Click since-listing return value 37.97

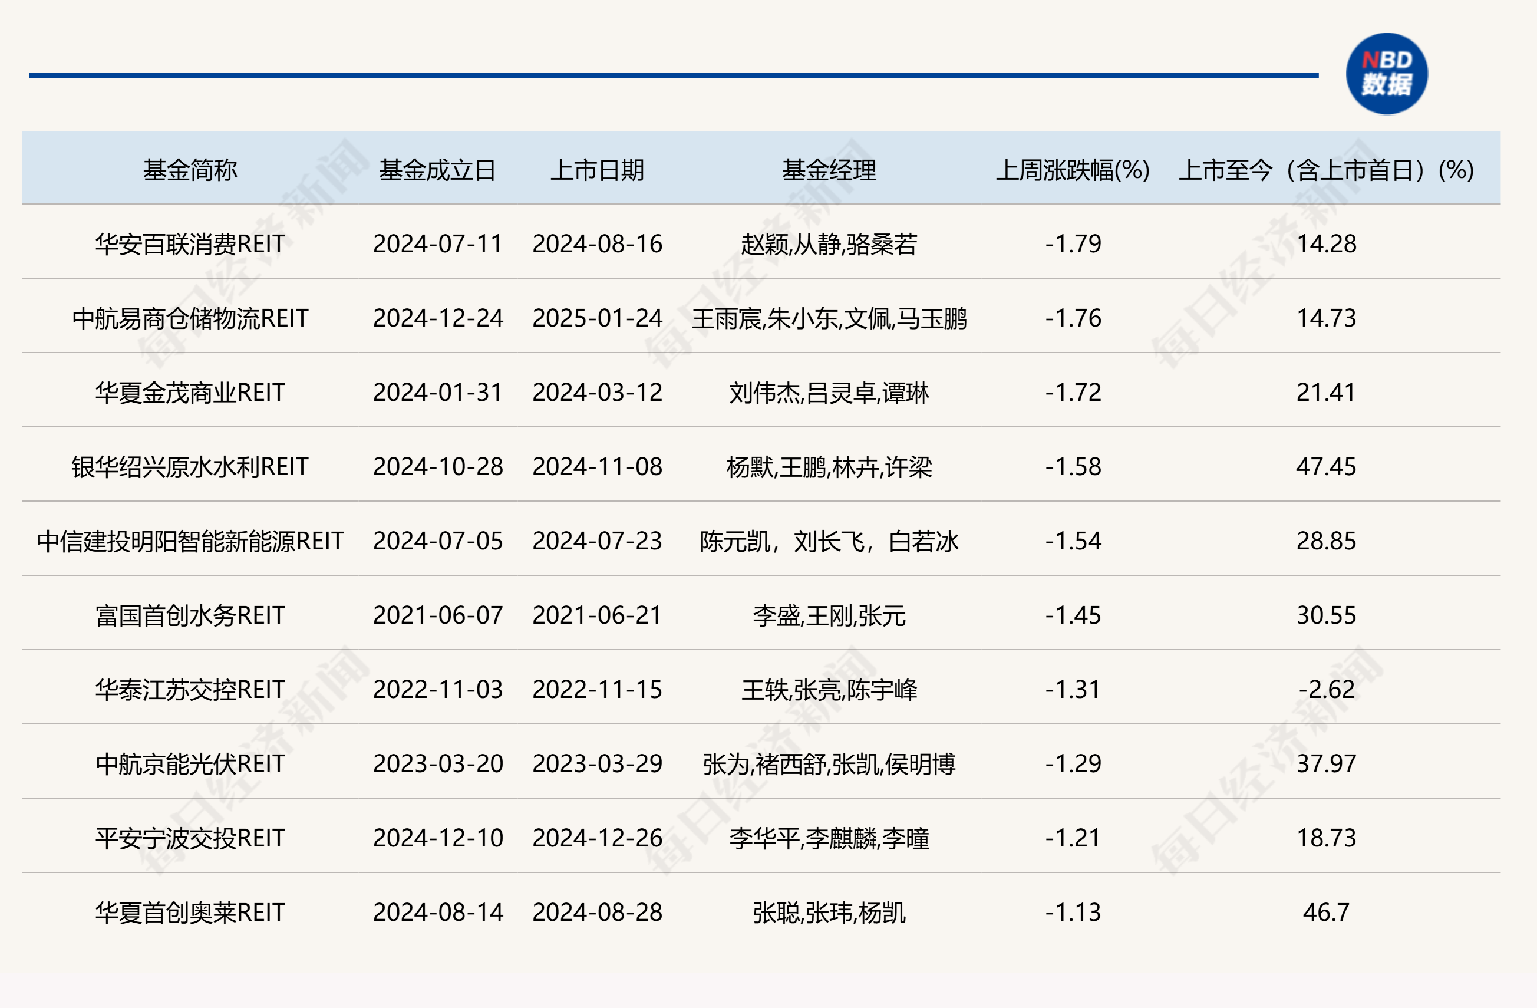click(x=1327, y=764)
